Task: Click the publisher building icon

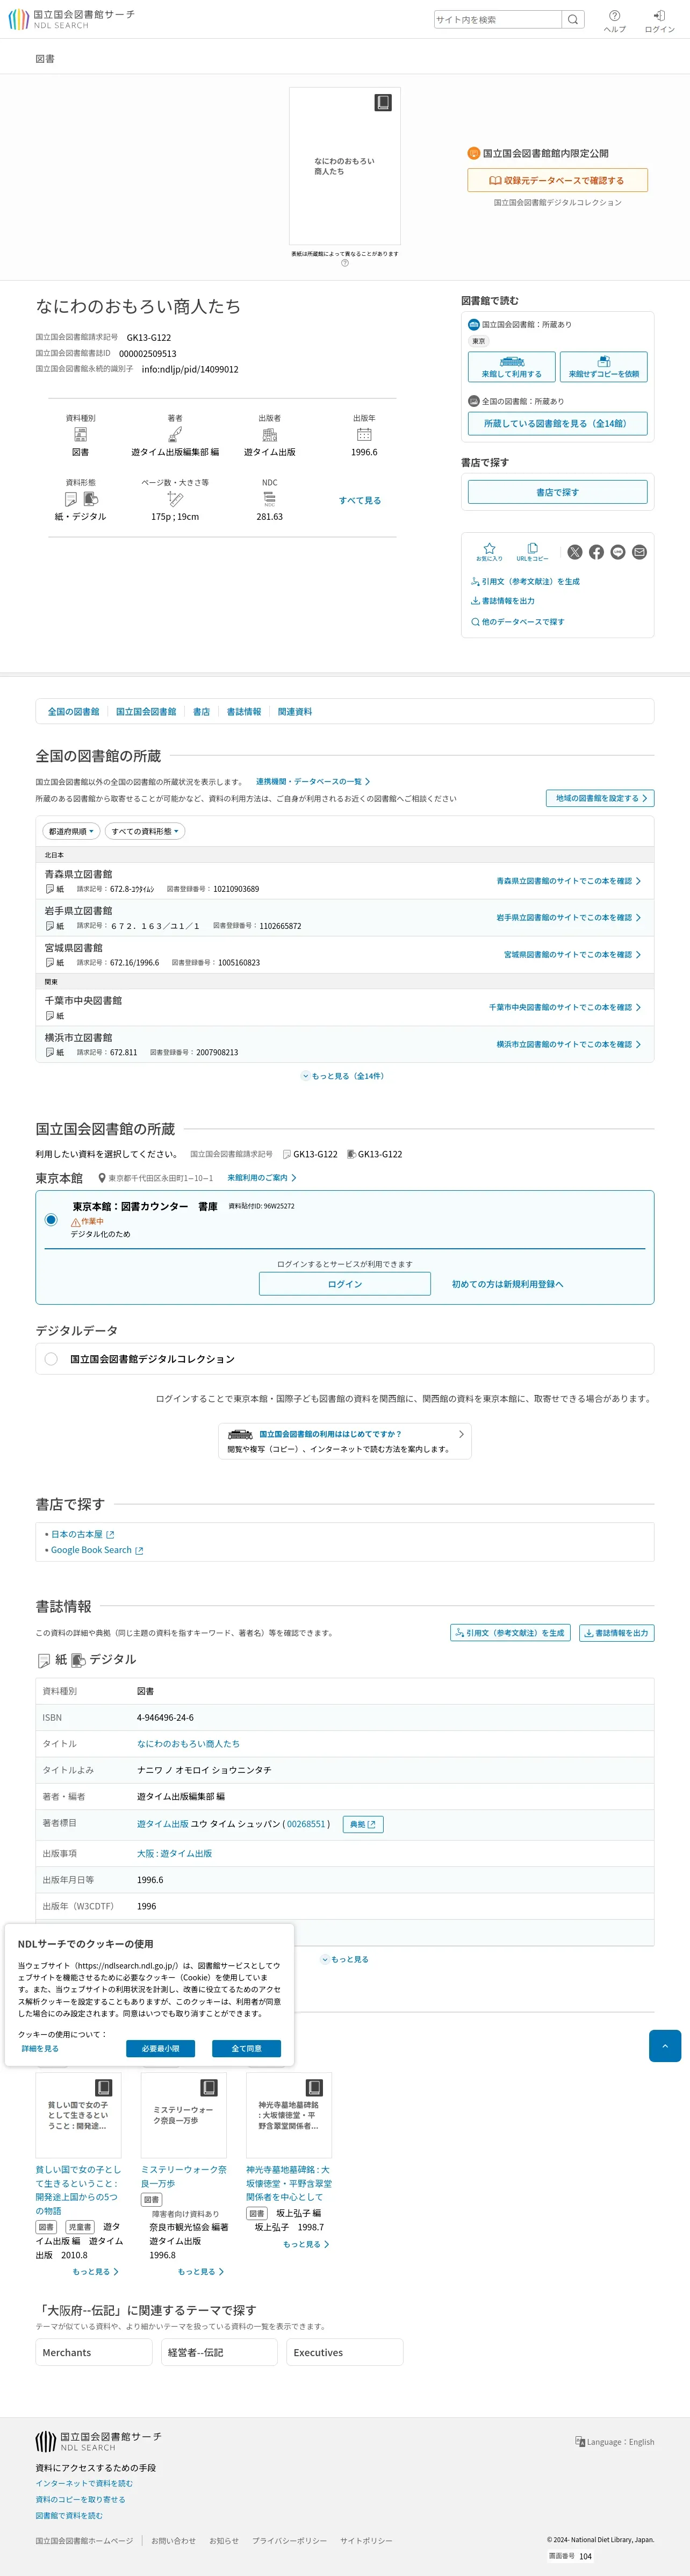Action: [x=270, y=434]
